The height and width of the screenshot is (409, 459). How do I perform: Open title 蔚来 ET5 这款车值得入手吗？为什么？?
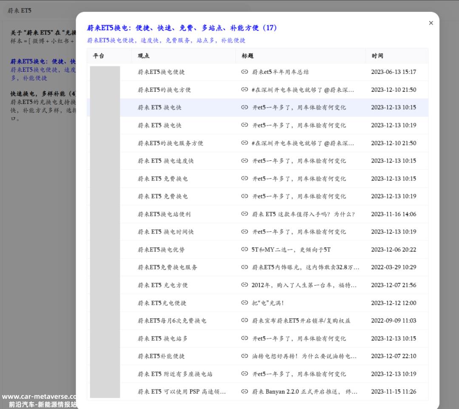point(303,214)
